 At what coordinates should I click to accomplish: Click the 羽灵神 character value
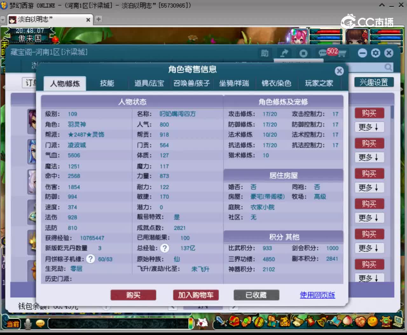point(77,124)
